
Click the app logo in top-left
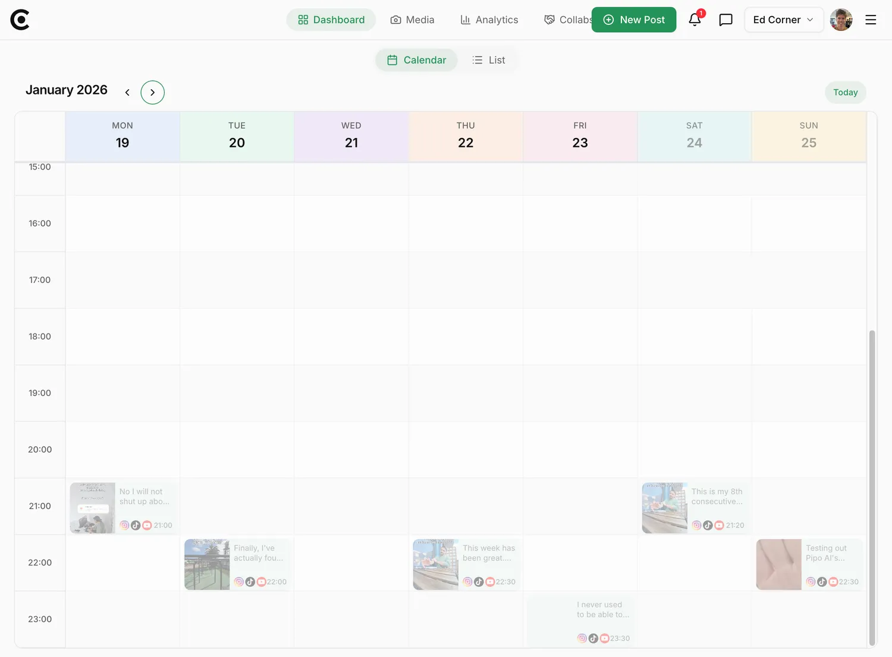point(20,20)
